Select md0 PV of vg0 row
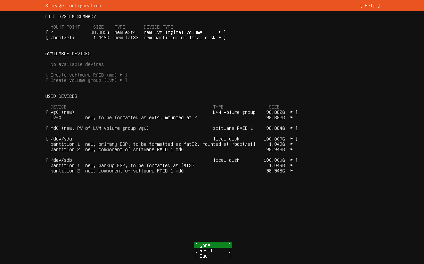The height and width of the screenshot is (264, 424). [x=172, y=128]
